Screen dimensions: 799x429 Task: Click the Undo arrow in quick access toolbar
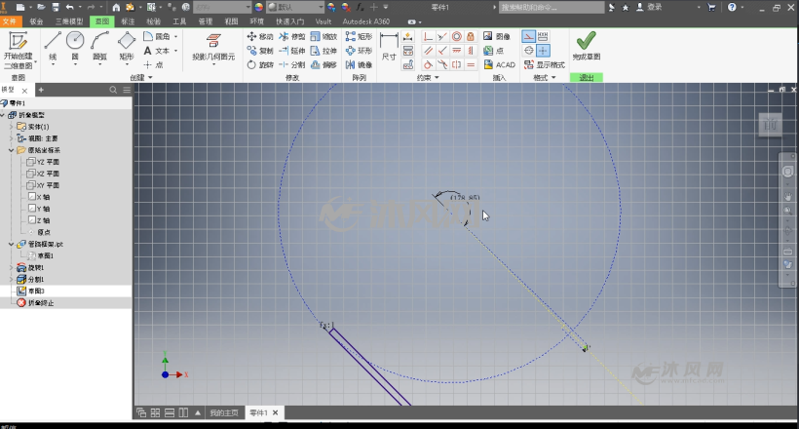(70, 7)
